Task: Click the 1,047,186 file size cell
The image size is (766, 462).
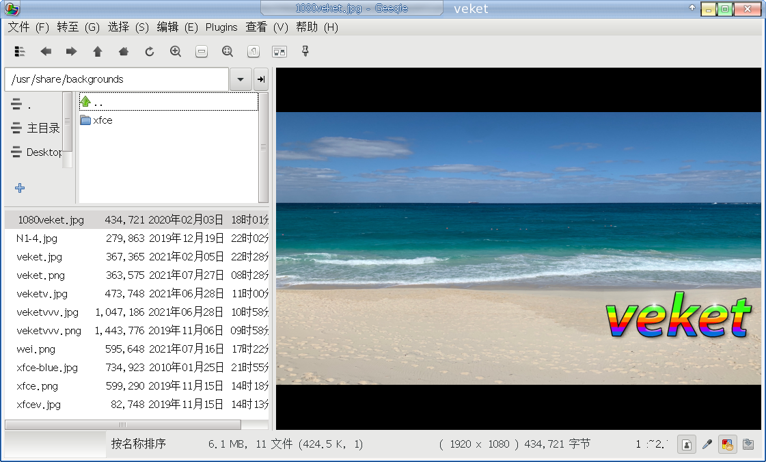Action: point(120,312)
